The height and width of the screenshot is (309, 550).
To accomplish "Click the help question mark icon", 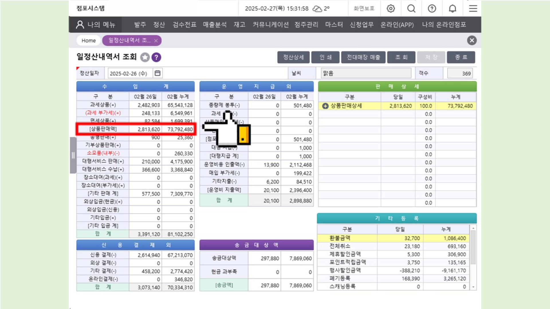I will pyautogui.click(x=432, y=9).
